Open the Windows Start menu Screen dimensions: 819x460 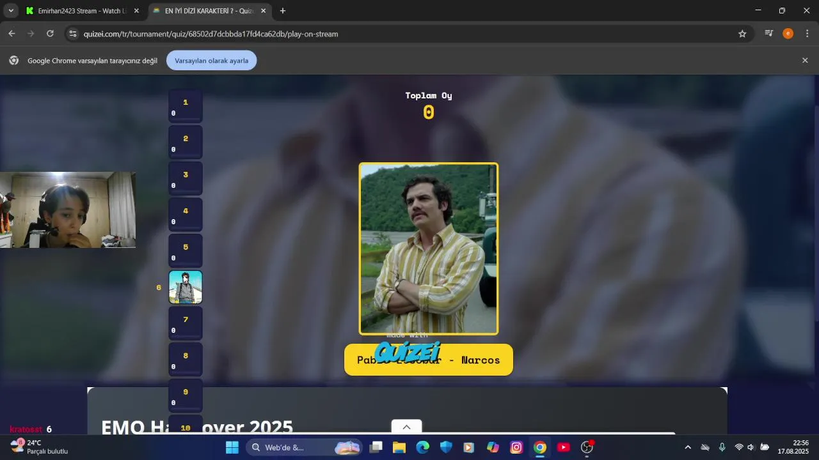pos(232,447)
